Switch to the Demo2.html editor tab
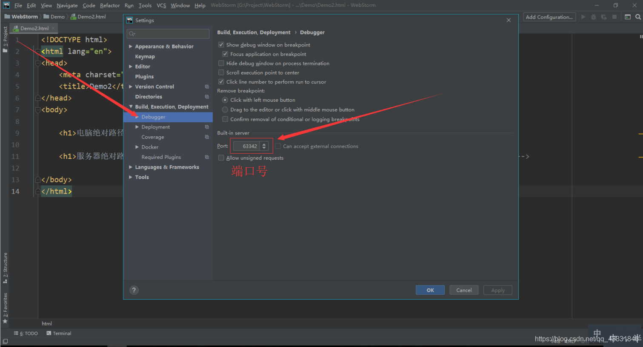Screen dimensions: 643x347 click(x=34, y=28)
